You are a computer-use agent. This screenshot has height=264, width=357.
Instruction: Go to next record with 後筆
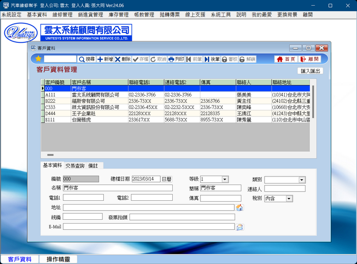coord(212,59)
